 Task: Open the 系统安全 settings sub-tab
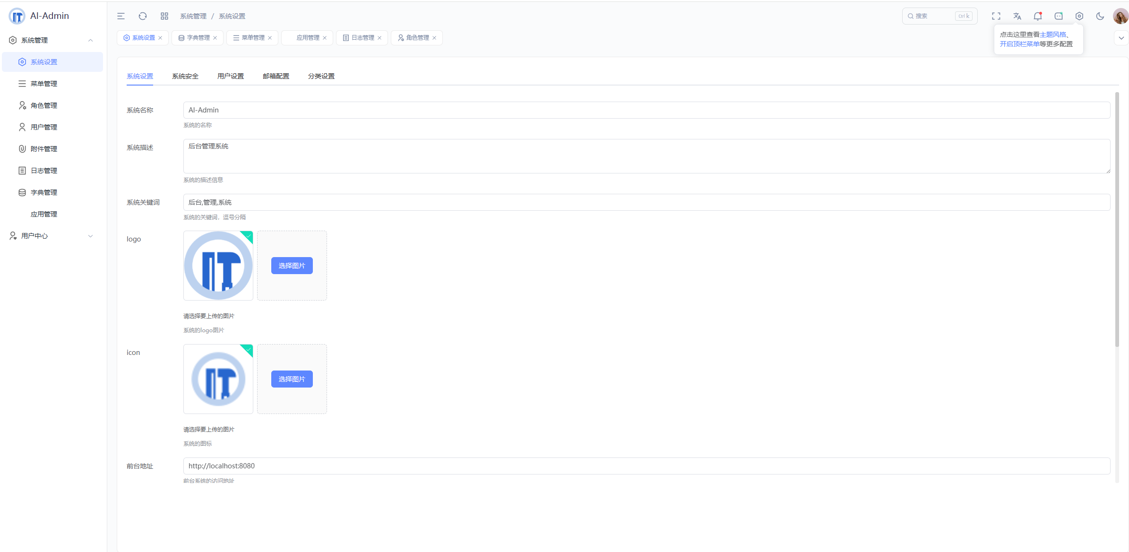pyautogui.click(x=185, y=76)
